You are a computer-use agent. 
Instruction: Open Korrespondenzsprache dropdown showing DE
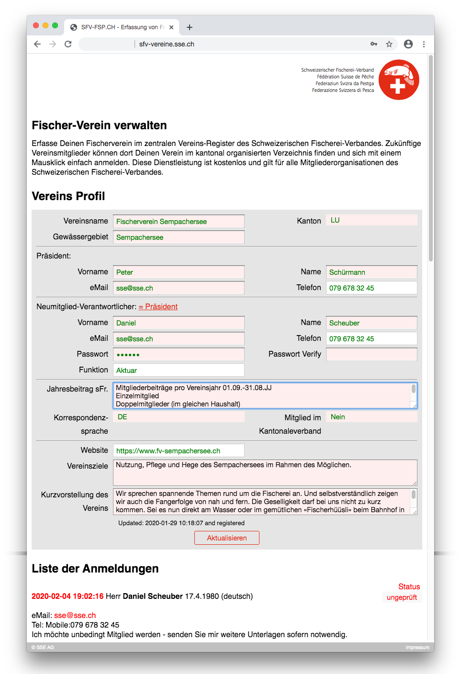[179, 417]
